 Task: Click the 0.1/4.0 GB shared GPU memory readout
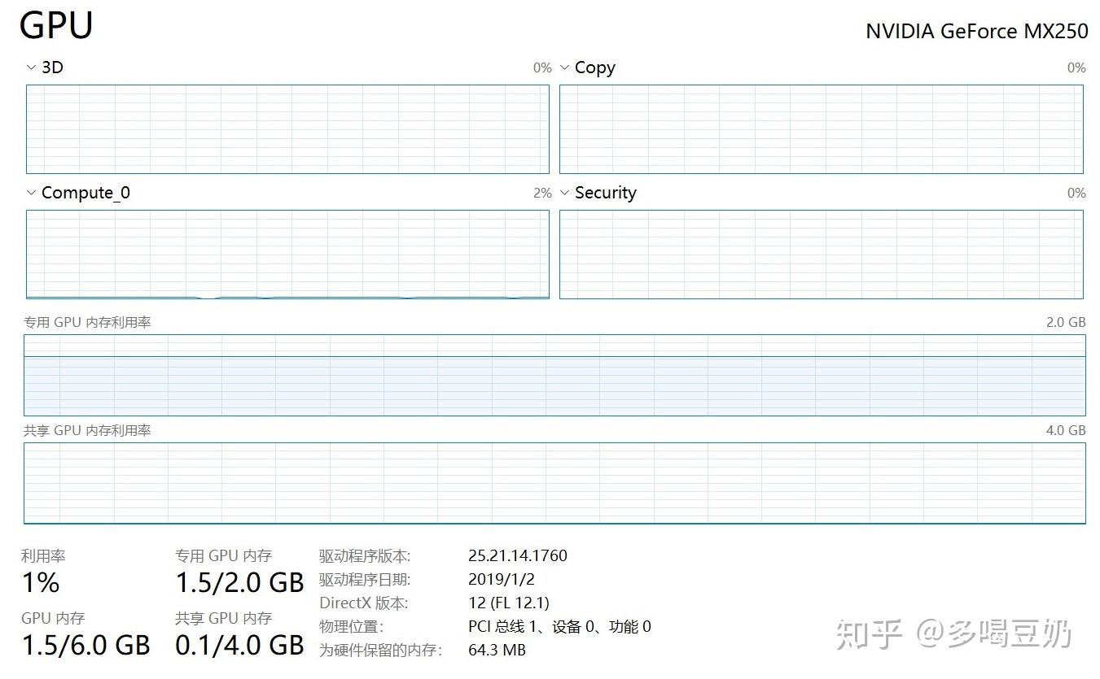tap(240, 645)
